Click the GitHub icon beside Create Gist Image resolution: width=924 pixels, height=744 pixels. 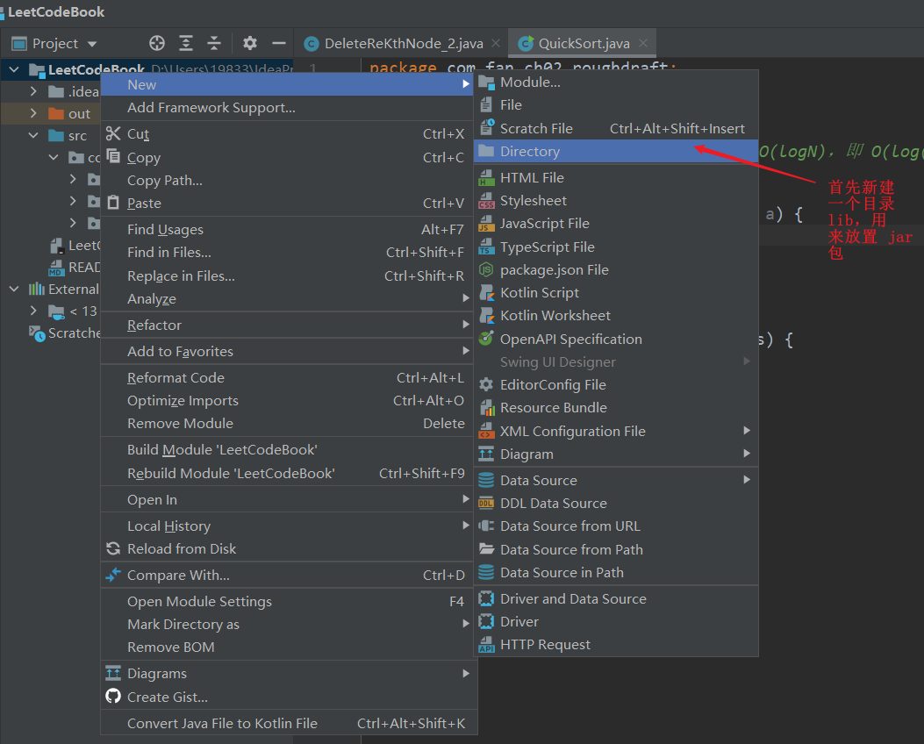(113, 697)
